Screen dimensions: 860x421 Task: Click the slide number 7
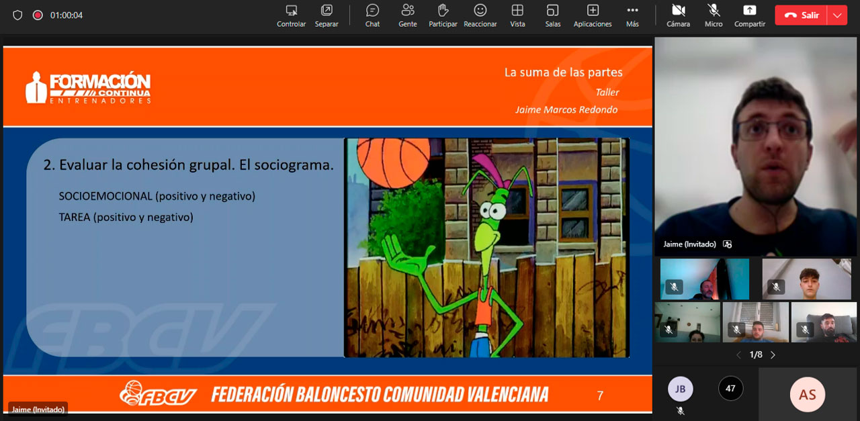(600, 395)
